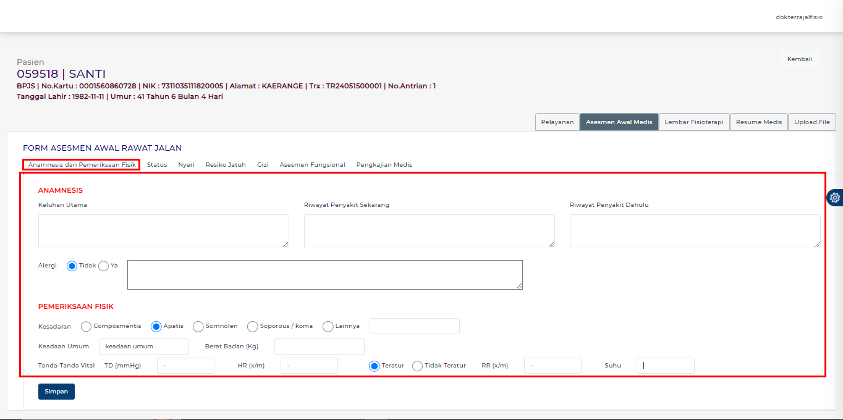Open the settings gear icon
The width and height of the screenshot is (843, 420).
(835, 198)
